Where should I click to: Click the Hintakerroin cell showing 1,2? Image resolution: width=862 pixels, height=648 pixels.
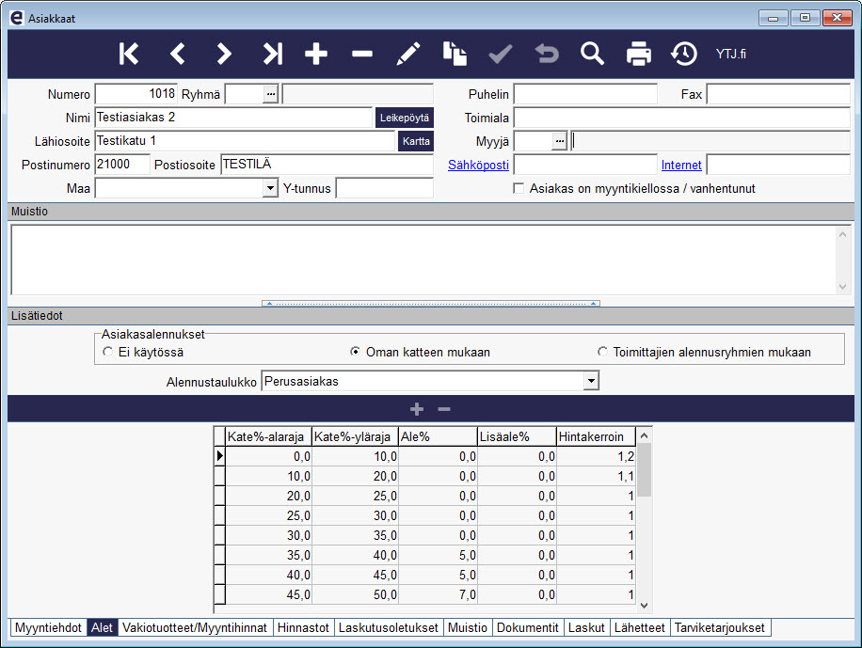[x=596, y=456]
